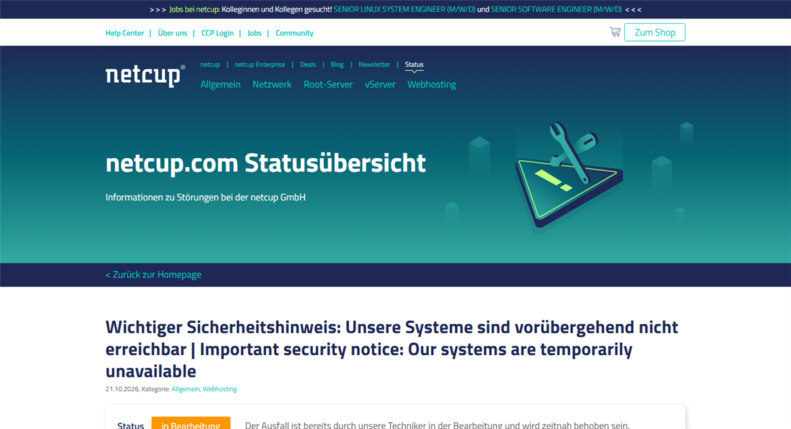791x429 pixels.
Task: Open the shopping cart icon
Action: click(x=615, y=32)
